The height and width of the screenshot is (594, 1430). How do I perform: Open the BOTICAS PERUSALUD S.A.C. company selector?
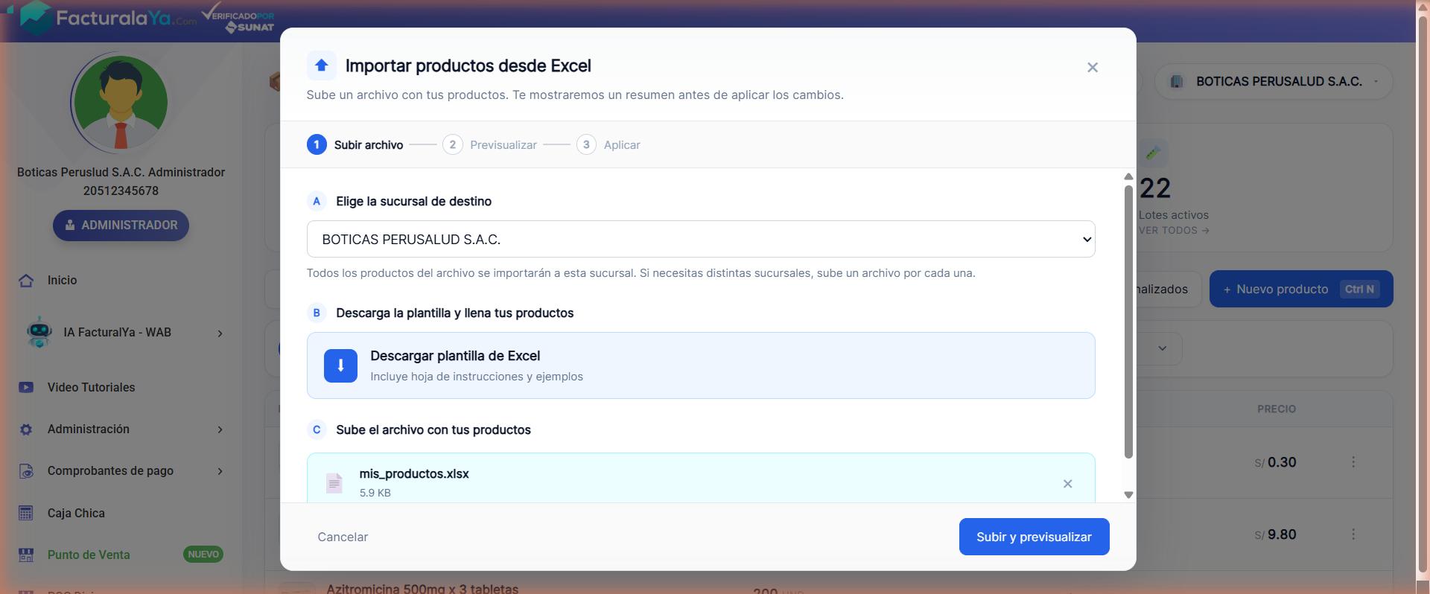tap(1274, 81)
